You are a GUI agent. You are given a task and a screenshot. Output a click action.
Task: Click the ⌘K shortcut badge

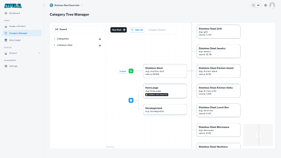258,5
